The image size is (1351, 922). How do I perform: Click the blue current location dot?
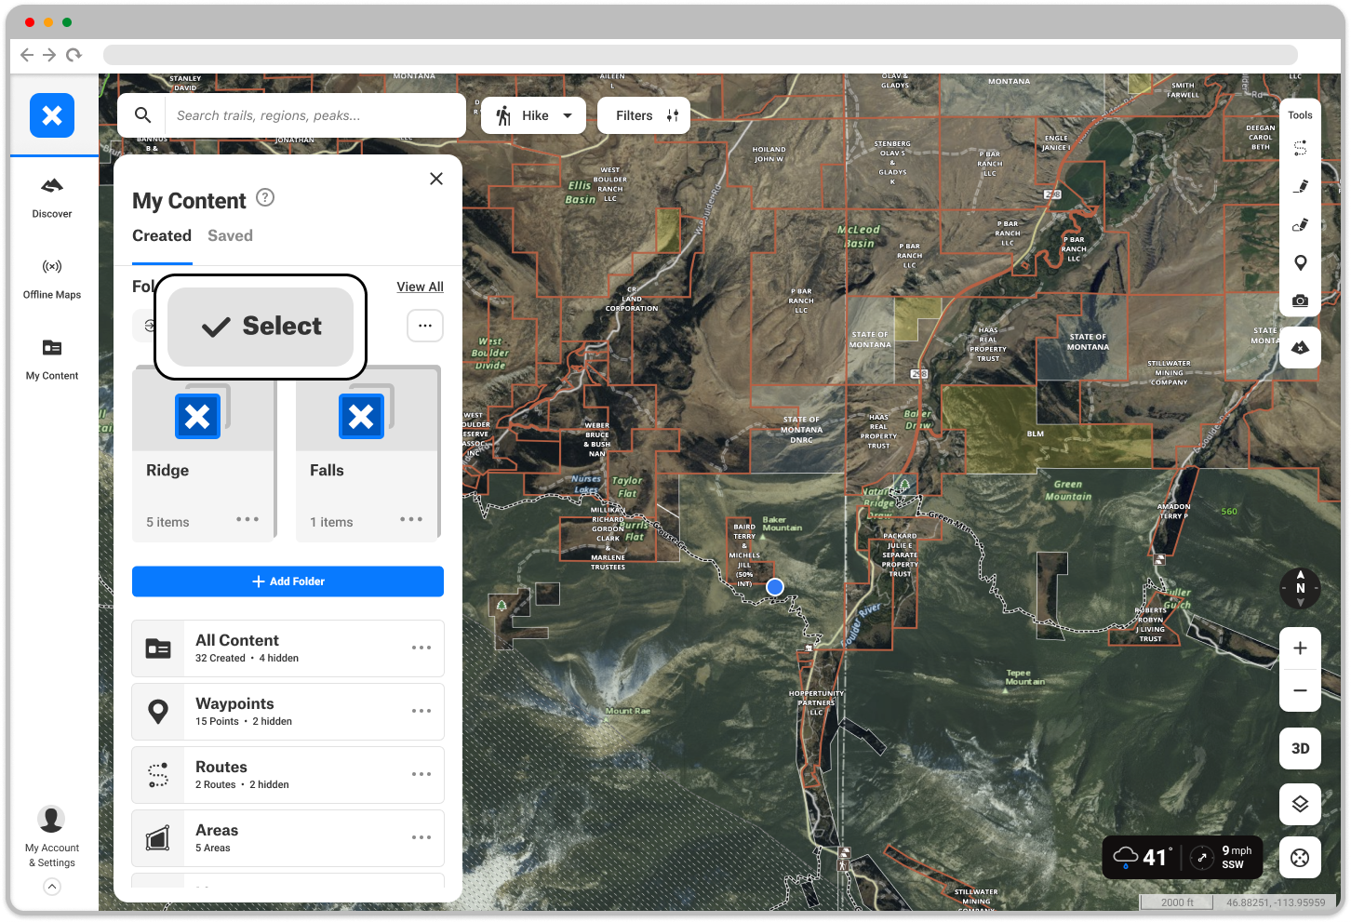click(775, 587)
